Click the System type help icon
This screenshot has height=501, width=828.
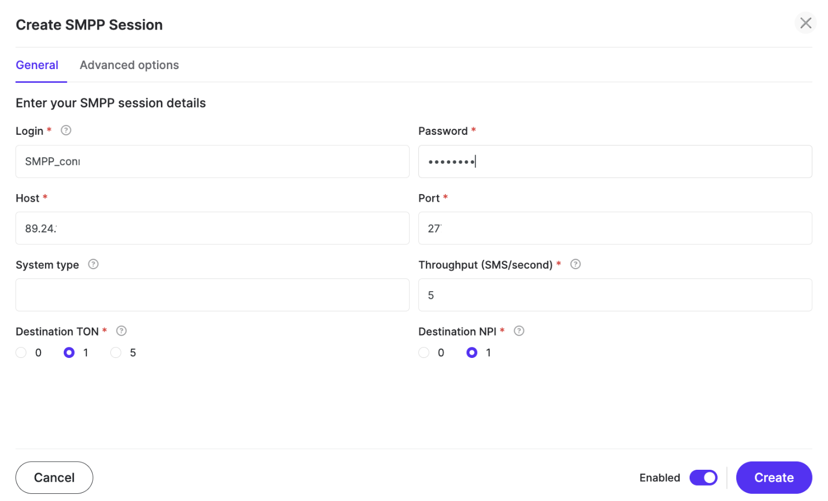coord(93,264)
